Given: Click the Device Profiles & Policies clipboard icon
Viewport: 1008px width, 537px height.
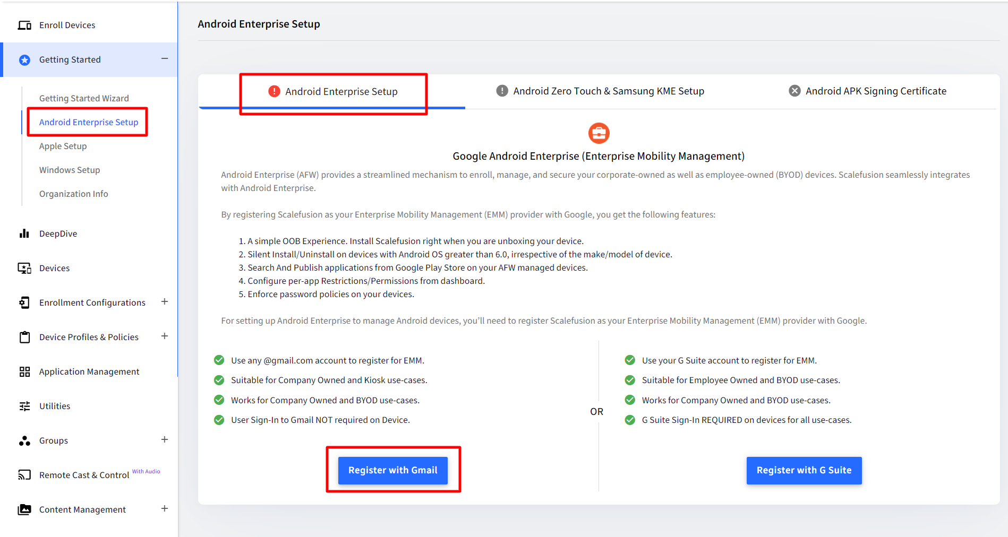Looking at the screenshot, I should (24, 337).
